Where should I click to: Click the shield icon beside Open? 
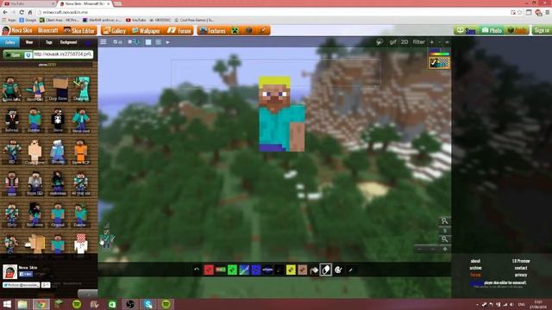tap(28, 55)
